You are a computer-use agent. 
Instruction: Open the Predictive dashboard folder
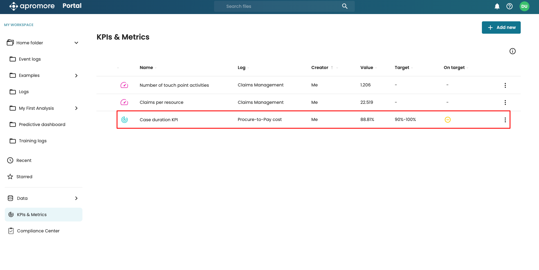tap(42, 125)
